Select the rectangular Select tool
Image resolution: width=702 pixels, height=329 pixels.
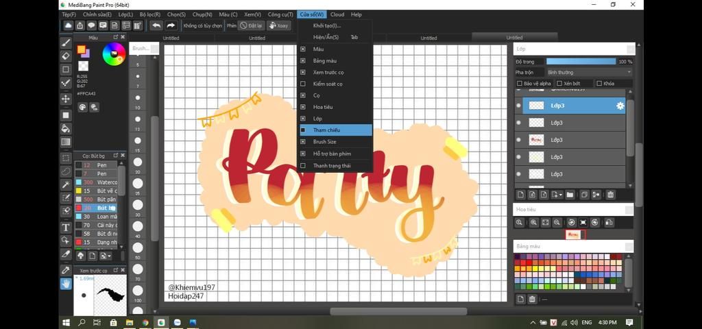(x=66, y=158)
